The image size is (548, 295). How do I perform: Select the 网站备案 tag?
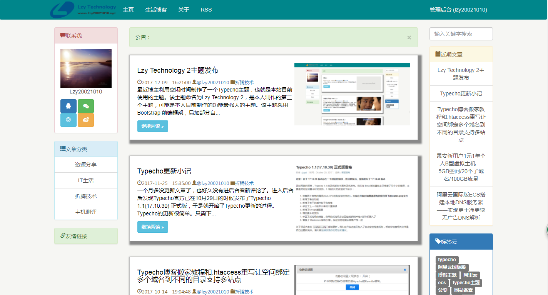point(463,290)
